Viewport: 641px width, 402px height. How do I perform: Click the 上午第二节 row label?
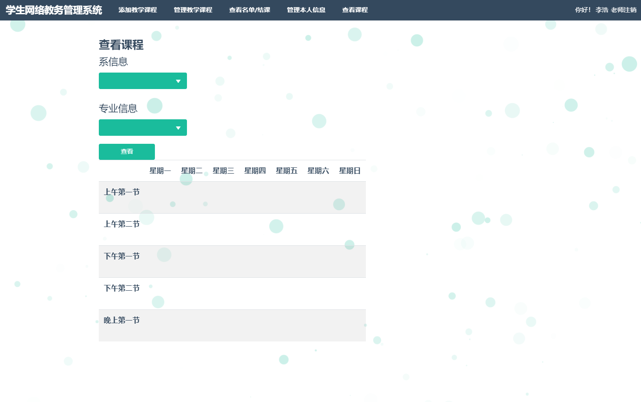(x=122, y=224)
